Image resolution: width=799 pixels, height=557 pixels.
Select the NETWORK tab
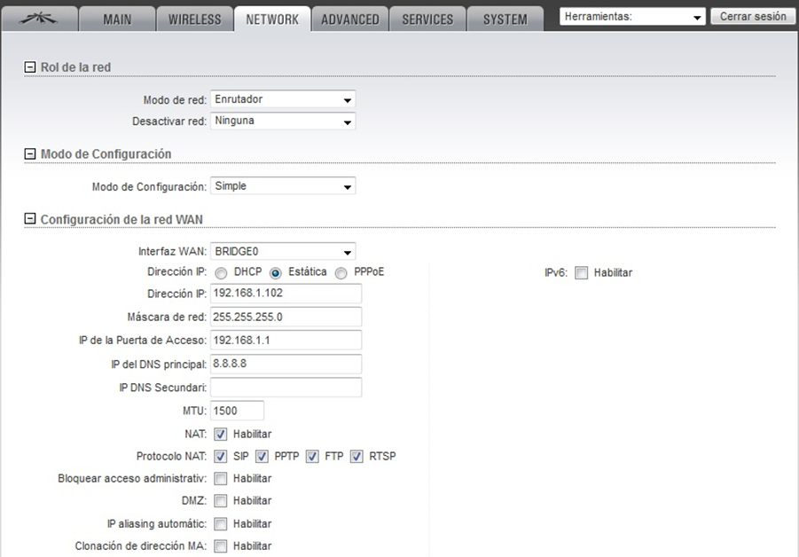pos(272,20)
